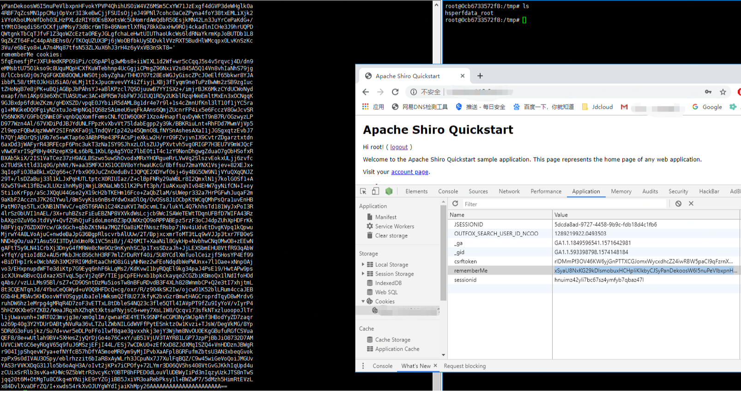Select the _ga cookie row
This screenshot has width=741, height=393.
point(594,243)
